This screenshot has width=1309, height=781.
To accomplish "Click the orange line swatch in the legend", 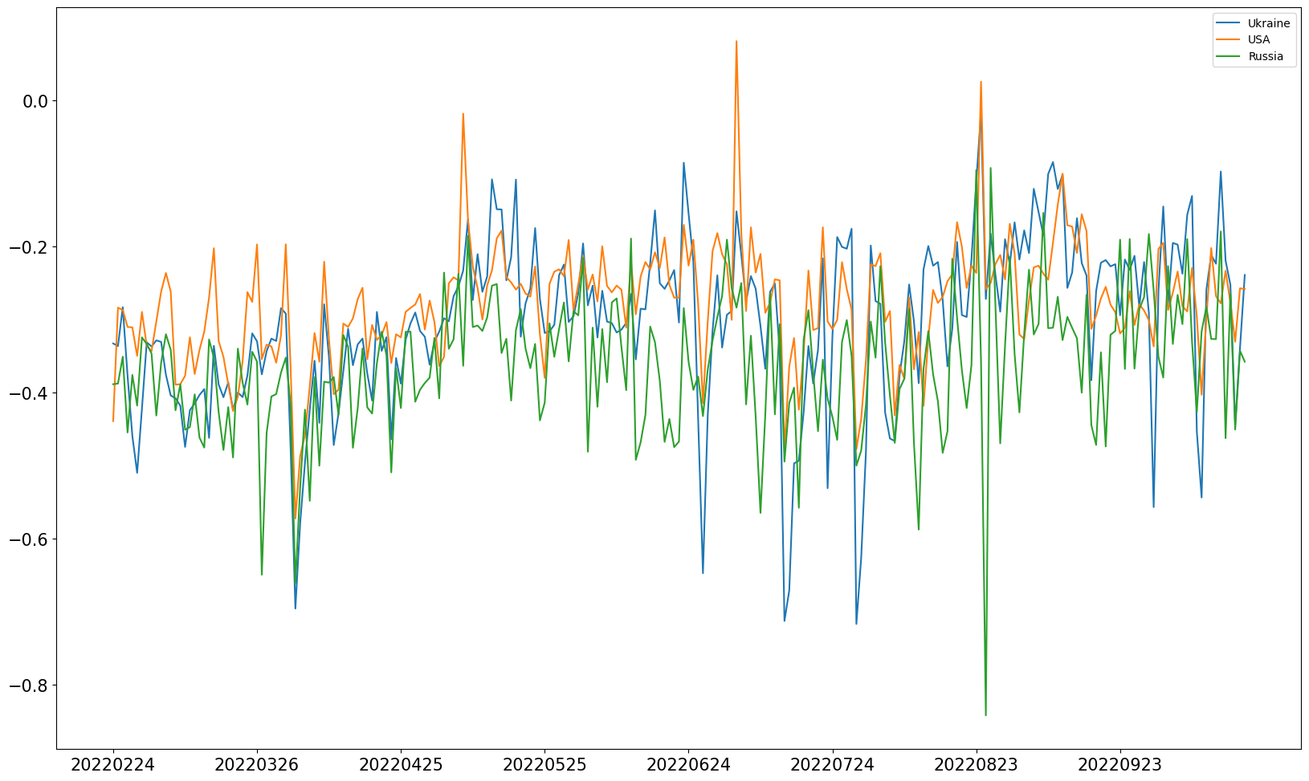I will point(1229,40).
